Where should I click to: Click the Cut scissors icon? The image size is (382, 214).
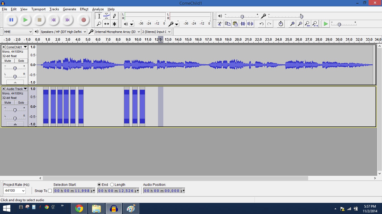click(x=220, y=24)
